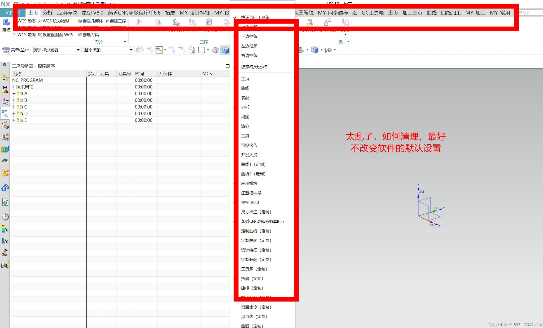This screenshot has height=328, width=543.
Task: Open the 整个装配 scope dropdown
Action: pos(108,50)
